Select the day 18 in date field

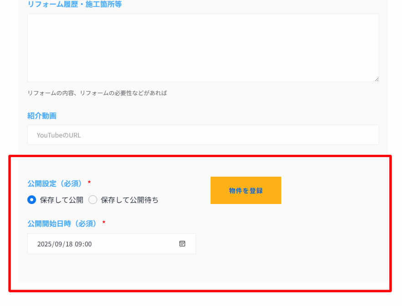click(67, 244)
